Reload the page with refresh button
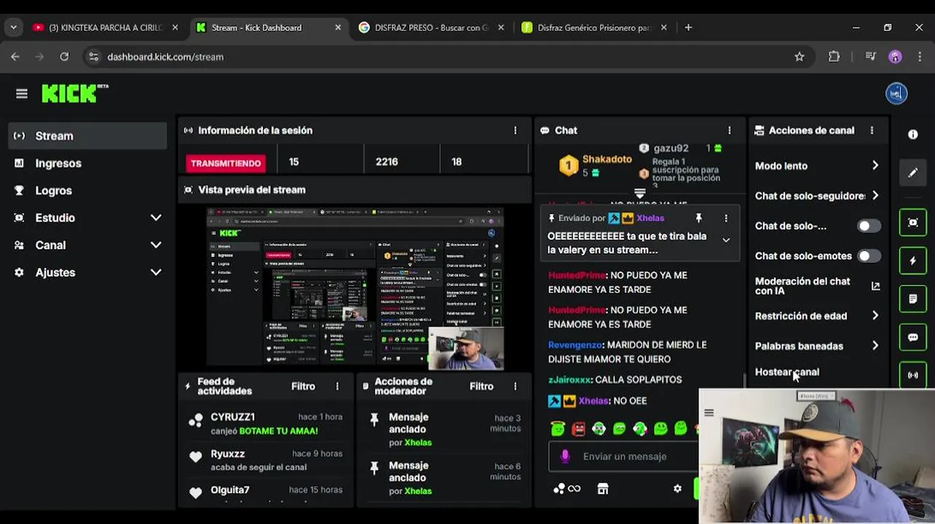935x524 pixels. pyautogui.click(x=64, y=57)
